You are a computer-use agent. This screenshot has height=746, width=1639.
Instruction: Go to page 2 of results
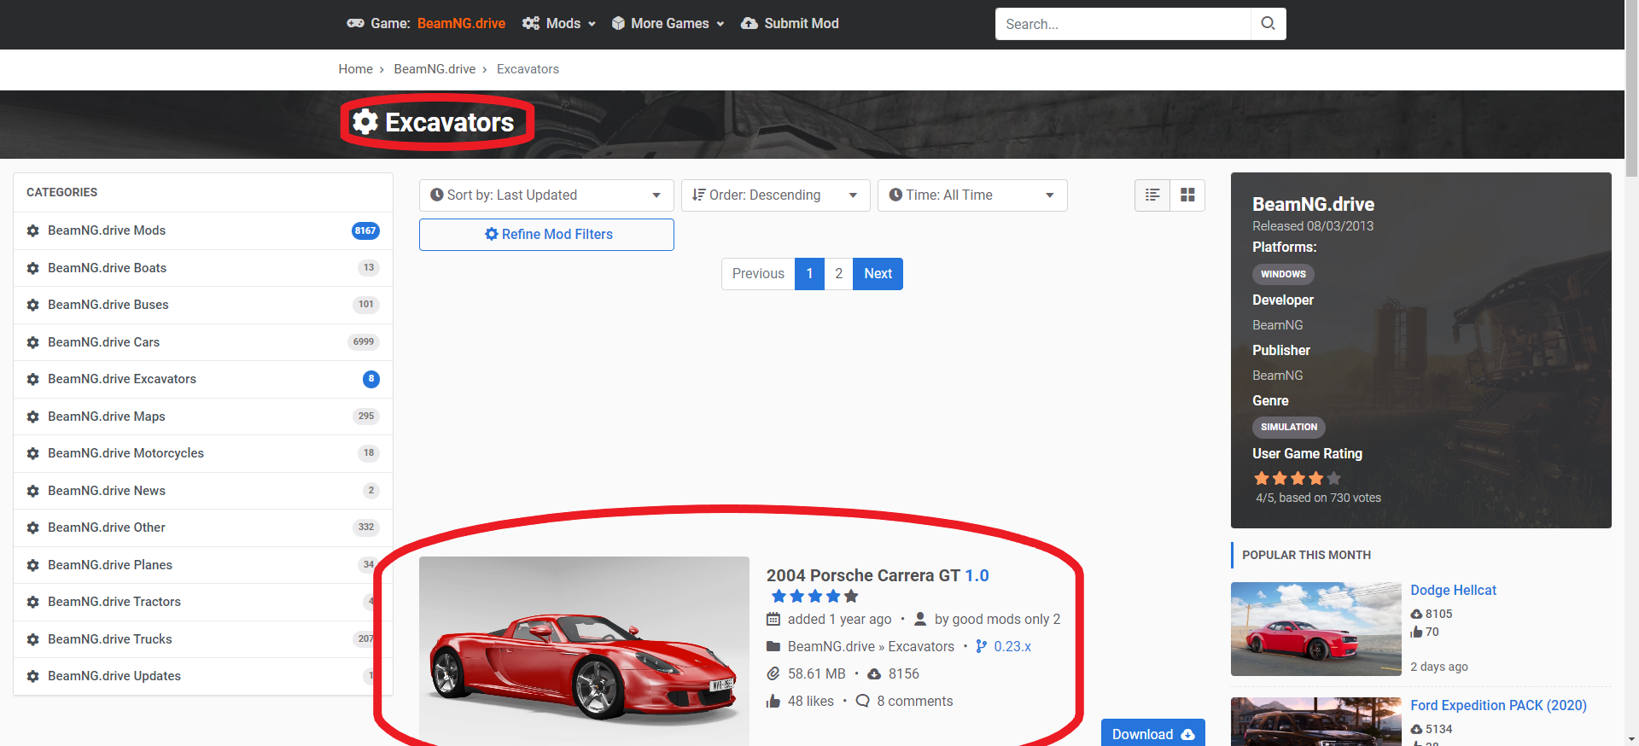click(838, 274)
